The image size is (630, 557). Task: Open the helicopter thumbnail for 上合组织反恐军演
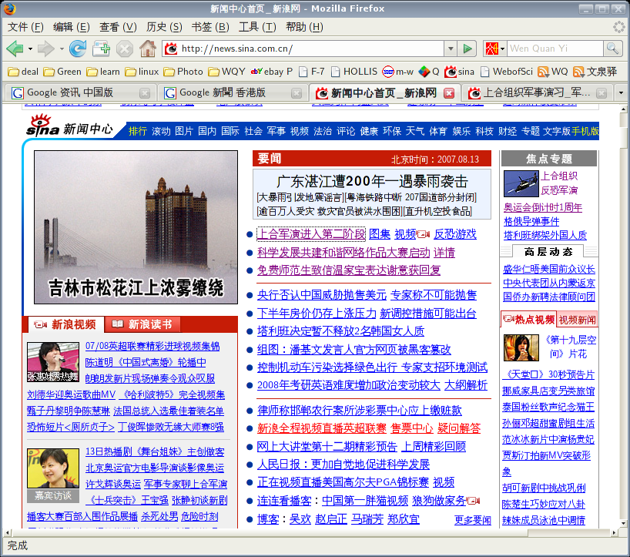(x=521, y=183)
